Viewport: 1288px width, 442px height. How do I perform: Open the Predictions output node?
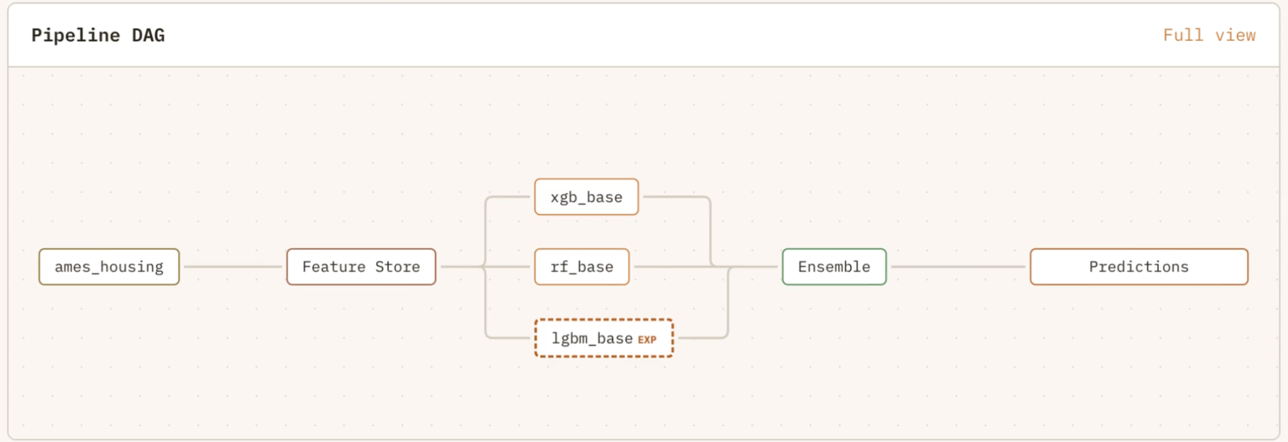pos(1138,267)
